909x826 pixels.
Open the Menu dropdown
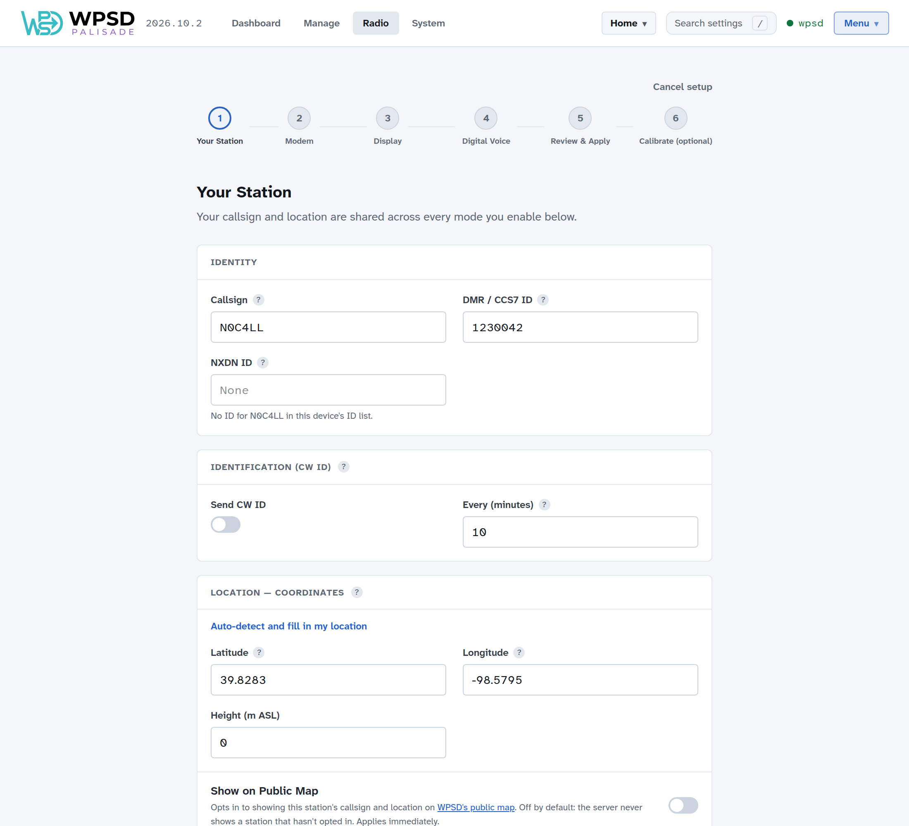pos(861,23)
